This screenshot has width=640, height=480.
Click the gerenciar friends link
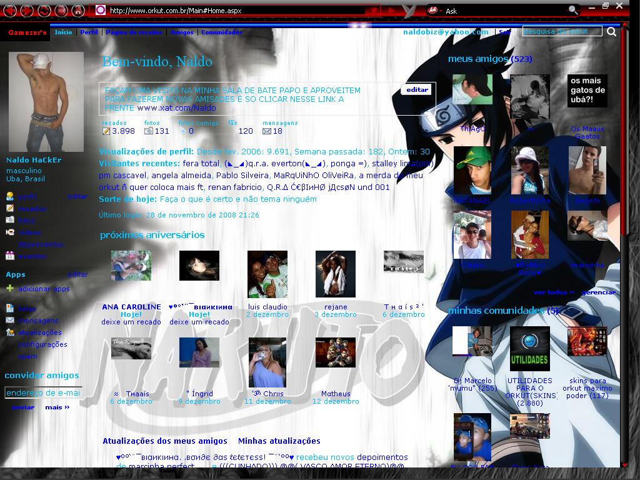coord(599,292)
